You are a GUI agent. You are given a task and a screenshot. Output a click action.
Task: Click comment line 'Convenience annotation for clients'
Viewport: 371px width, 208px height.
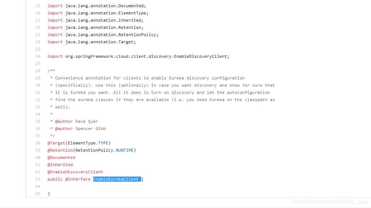point(150,78)
